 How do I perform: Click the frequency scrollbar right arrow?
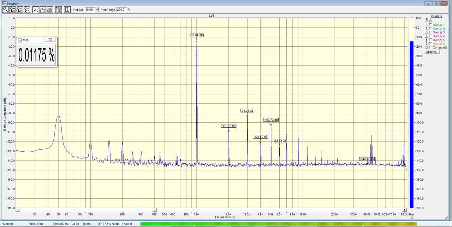pyautogui.click(x=405, y=210)
